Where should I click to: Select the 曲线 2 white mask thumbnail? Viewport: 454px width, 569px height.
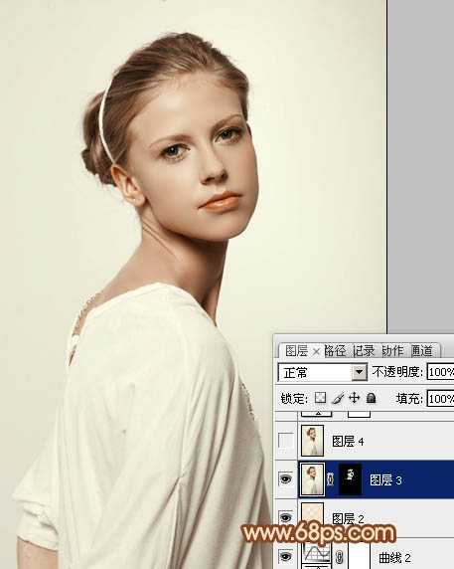pos(359,555)
